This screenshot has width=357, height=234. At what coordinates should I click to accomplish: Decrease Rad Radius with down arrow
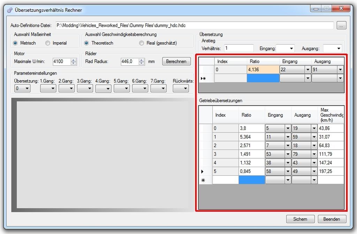pyautogui.click(x=142, y=63)
